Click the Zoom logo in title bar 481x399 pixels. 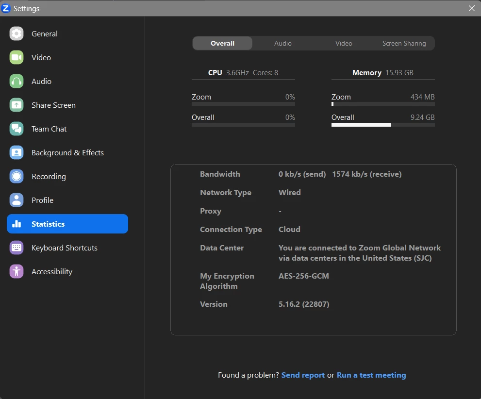click(5, 8)
